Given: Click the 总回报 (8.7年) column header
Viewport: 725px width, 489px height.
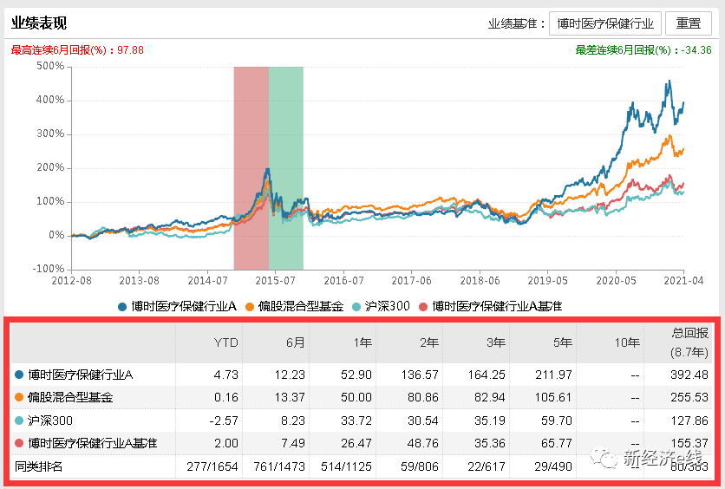Looking at the screenshot, I should point(689,342).
